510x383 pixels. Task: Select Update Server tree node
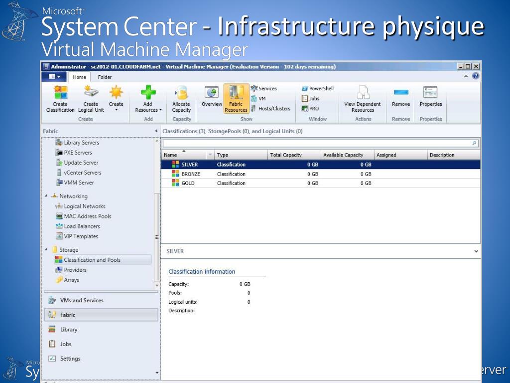77,163
